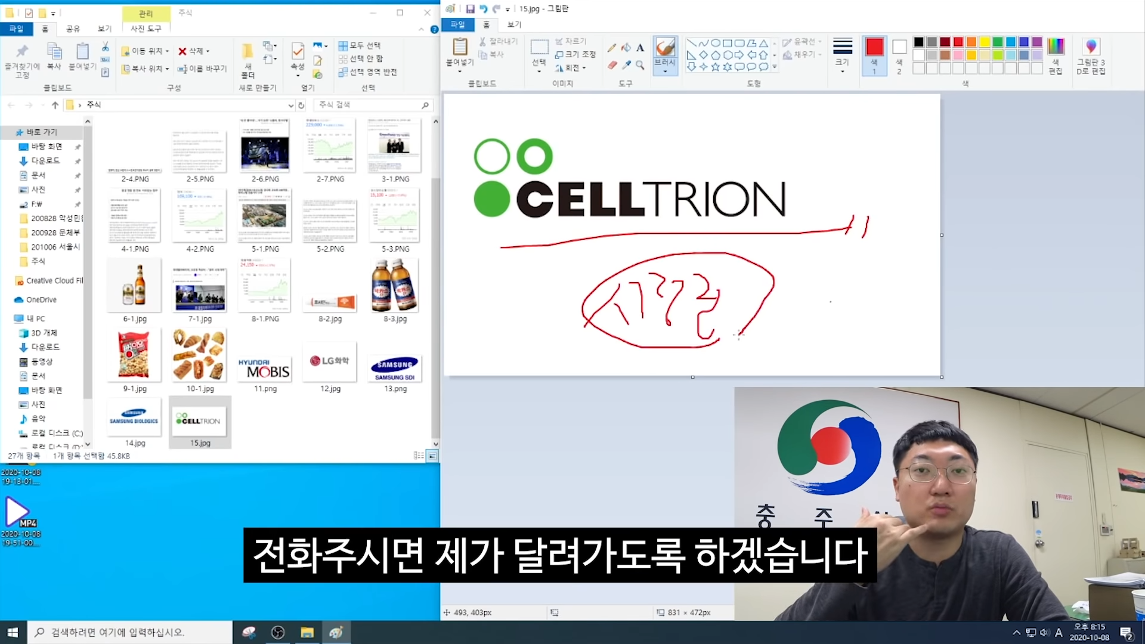Select the Magnifier tool in Paint
This screenshot has height=644, width=1145.
tap(640, 65)
